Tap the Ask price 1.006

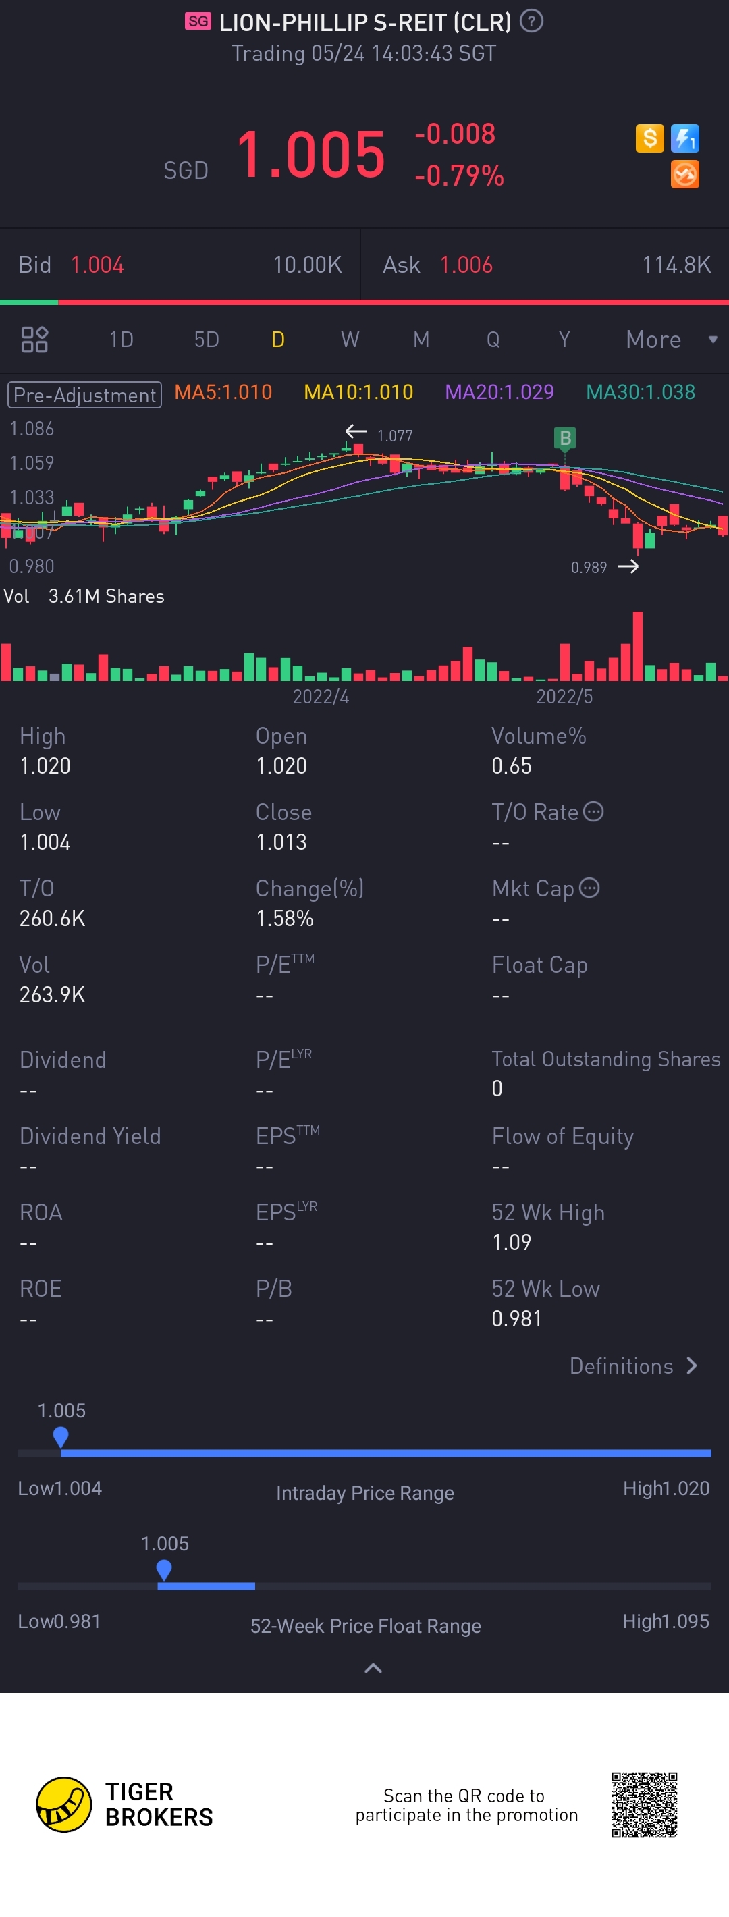466,265
